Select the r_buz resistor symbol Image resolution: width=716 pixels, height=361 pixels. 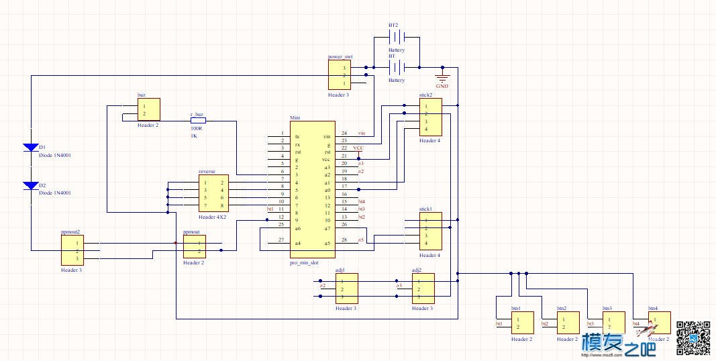198,121
